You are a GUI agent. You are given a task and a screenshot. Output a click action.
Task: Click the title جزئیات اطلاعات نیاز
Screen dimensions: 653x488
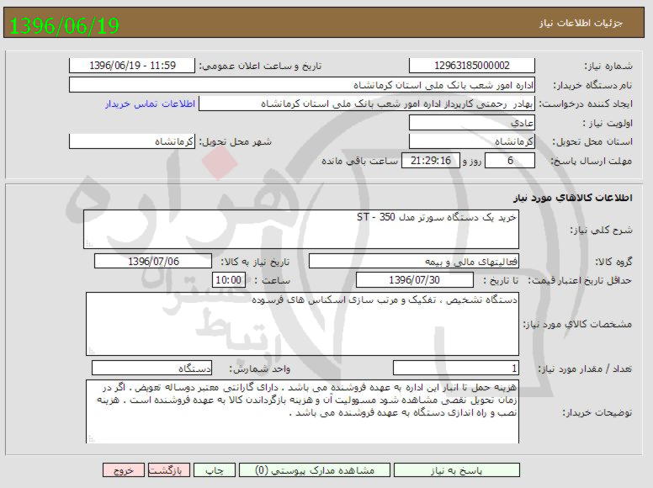click(581, 23)
